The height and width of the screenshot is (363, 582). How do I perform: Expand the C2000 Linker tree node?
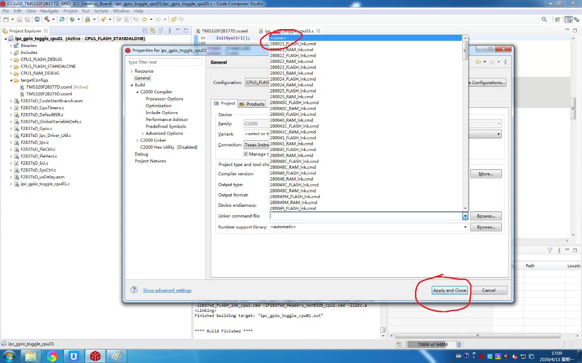(x=138, y=140)
